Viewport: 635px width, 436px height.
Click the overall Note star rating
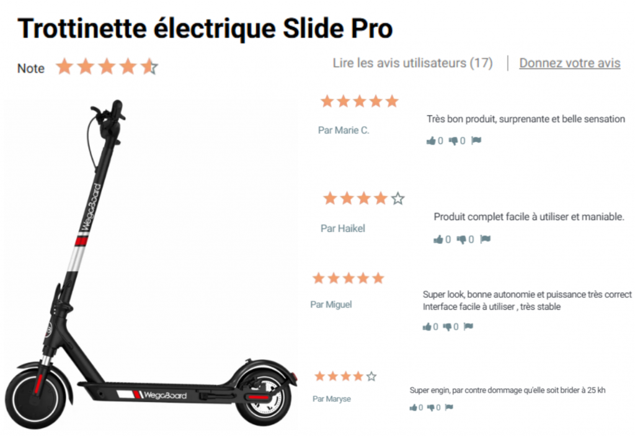(107, 66)
